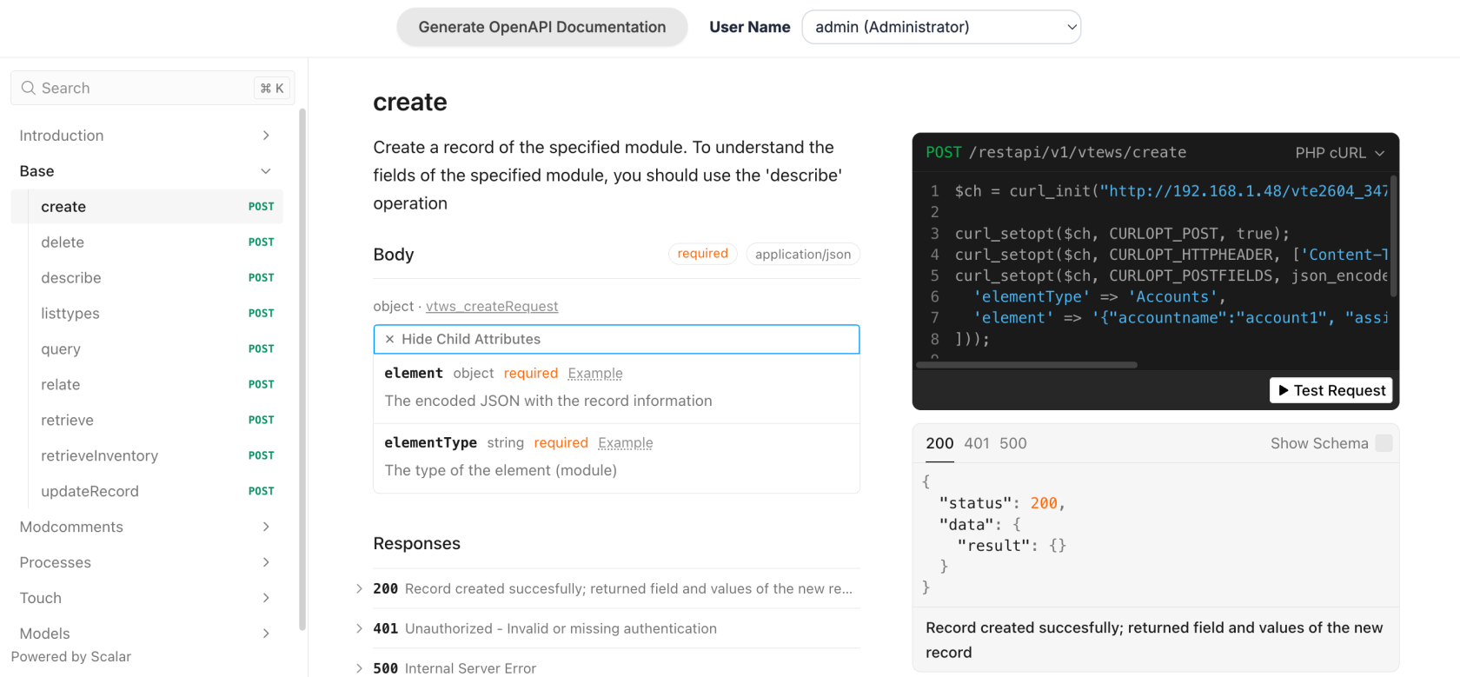
Task: Click the required badge next to Body
Action: click(x=703, y=254)
